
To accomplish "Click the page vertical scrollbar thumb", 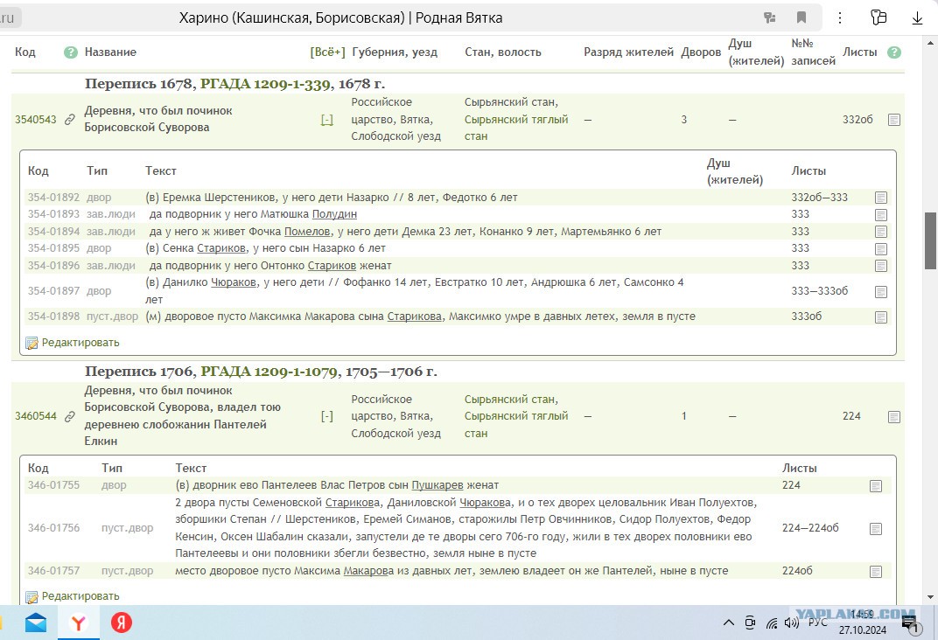I will point(930,240).
